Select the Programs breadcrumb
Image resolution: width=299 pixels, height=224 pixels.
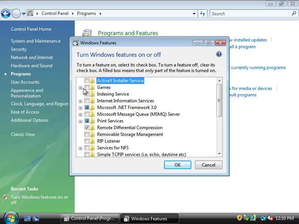click(x=86, y=13)
